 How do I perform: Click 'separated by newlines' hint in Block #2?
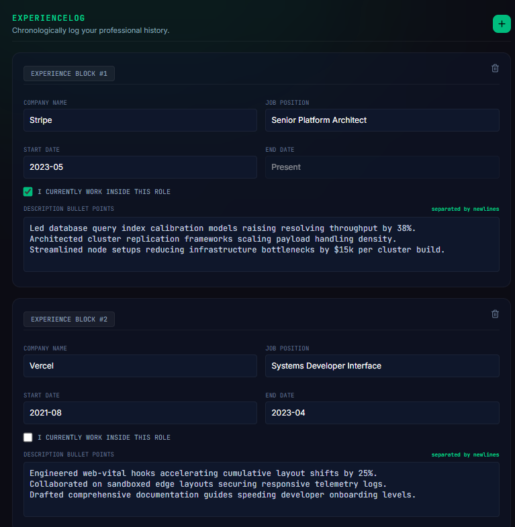(x=465, y=454)
